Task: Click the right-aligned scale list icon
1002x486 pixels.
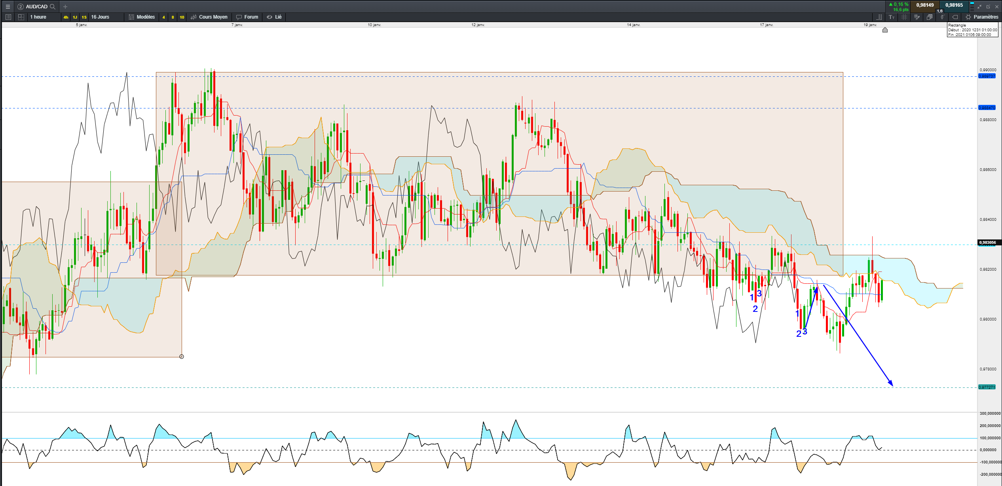Action: tap(879, 17)
